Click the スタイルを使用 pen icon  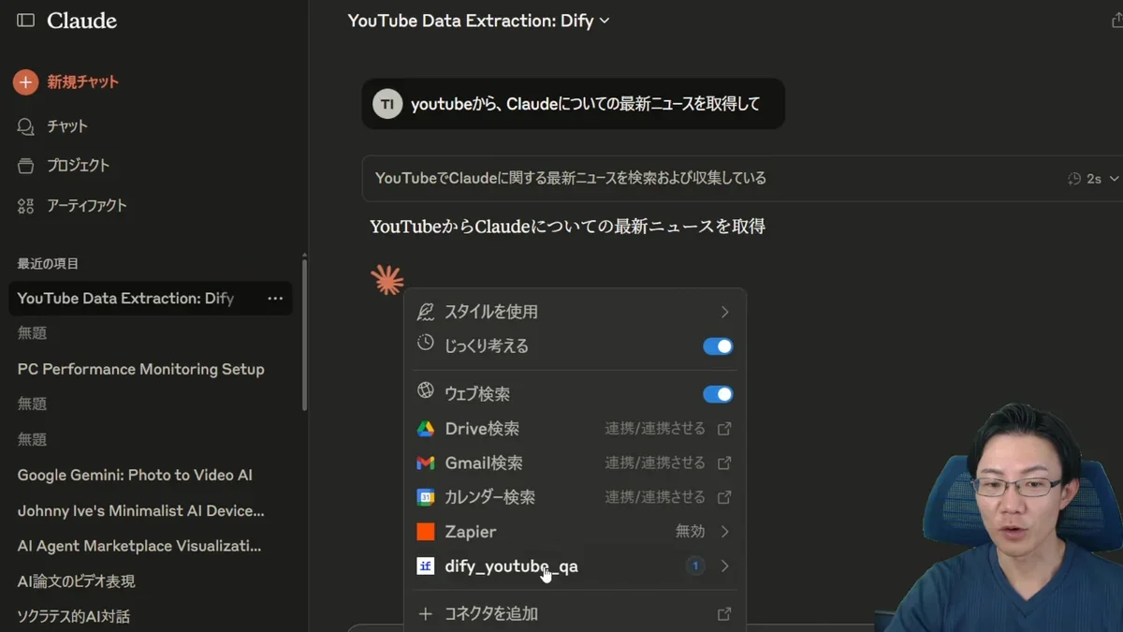click(426, 311)
